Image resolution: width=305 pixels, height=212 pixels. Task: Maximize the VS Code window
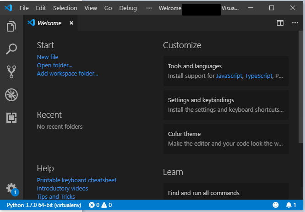272,8
